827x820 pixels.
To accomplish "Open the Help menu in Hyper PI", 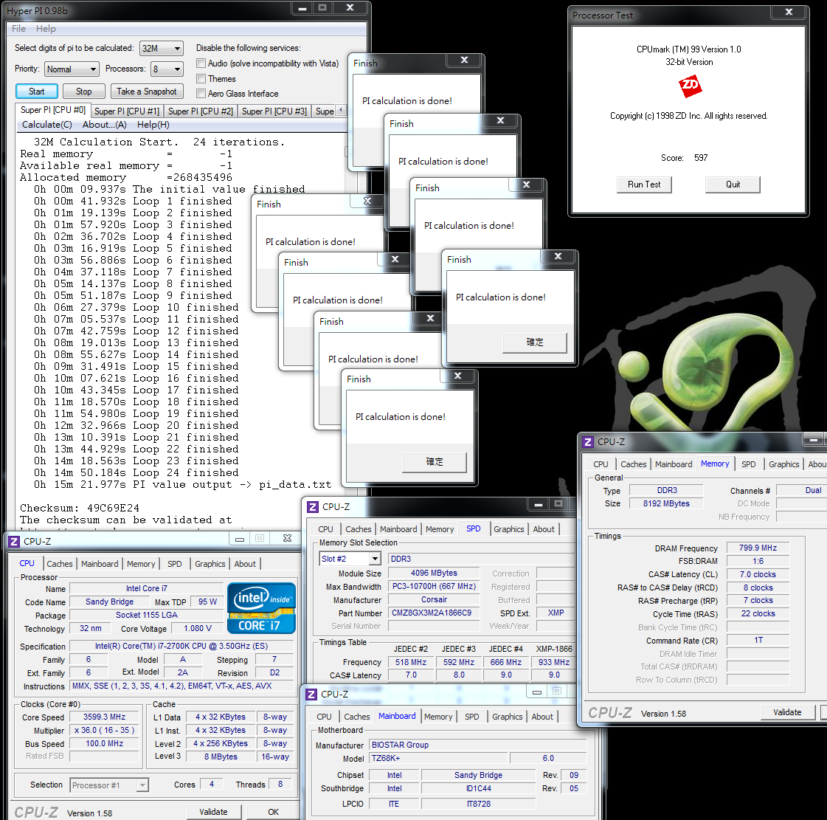I will (46, 29).
